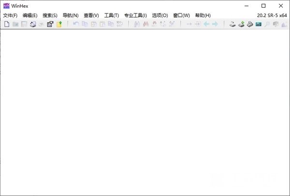Click the version text 20.2 SR-5 x64
Viewport: 290px width, 196px height.
pyautogui.click(x=272, y=15)
